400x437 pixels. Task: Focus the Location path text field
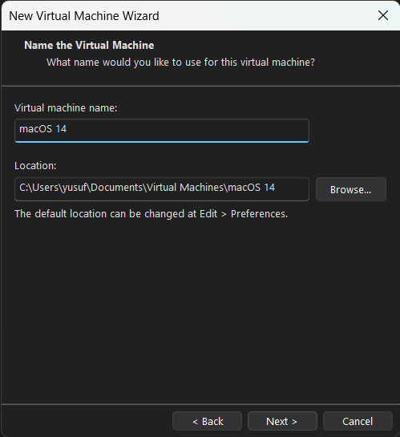point(162,189)
